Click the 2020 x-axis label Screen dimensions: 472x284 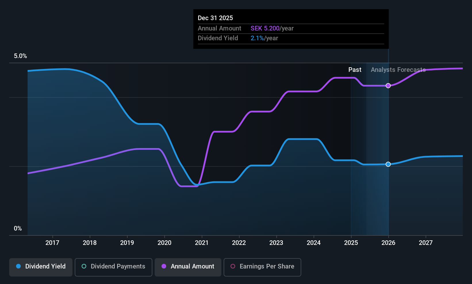[x=164, y=243]
